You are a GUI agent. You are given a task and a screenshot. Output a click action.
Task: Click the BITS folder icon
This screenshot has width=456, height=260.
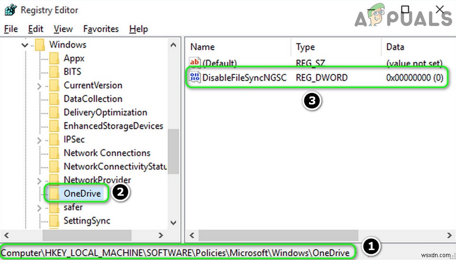coord(54,72)
